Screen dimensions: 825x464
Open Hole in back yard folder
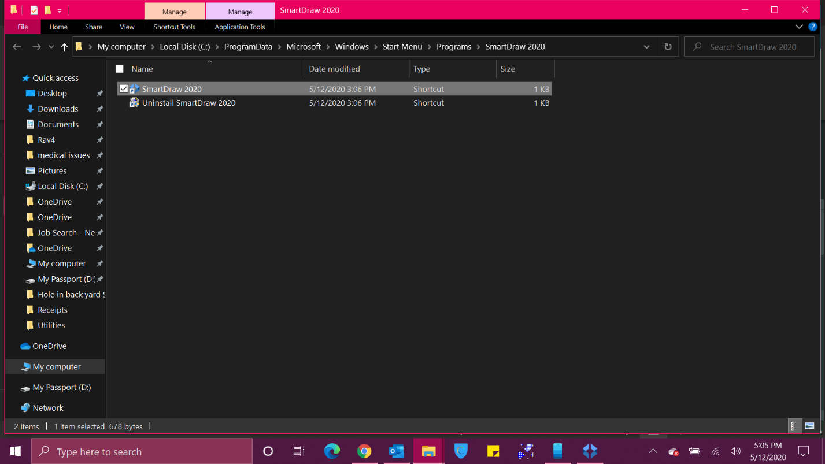pyautogui.click(x=71, y=295)
